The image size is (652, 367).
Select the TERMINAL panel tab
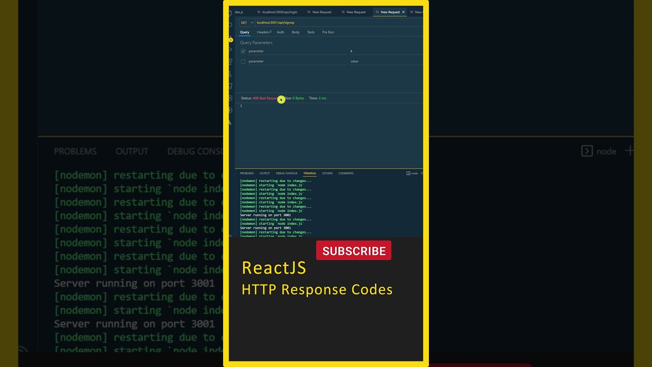pos(310,173)
